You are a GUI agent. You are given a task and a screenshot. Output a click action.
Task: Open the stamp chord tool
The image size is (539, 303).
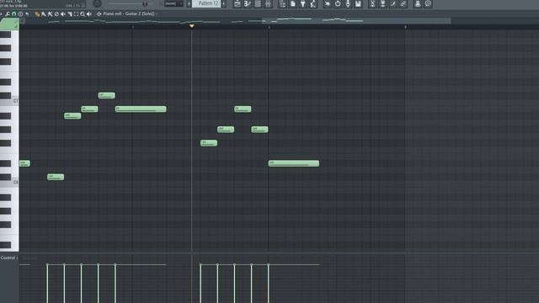click(x=20, y=14)
